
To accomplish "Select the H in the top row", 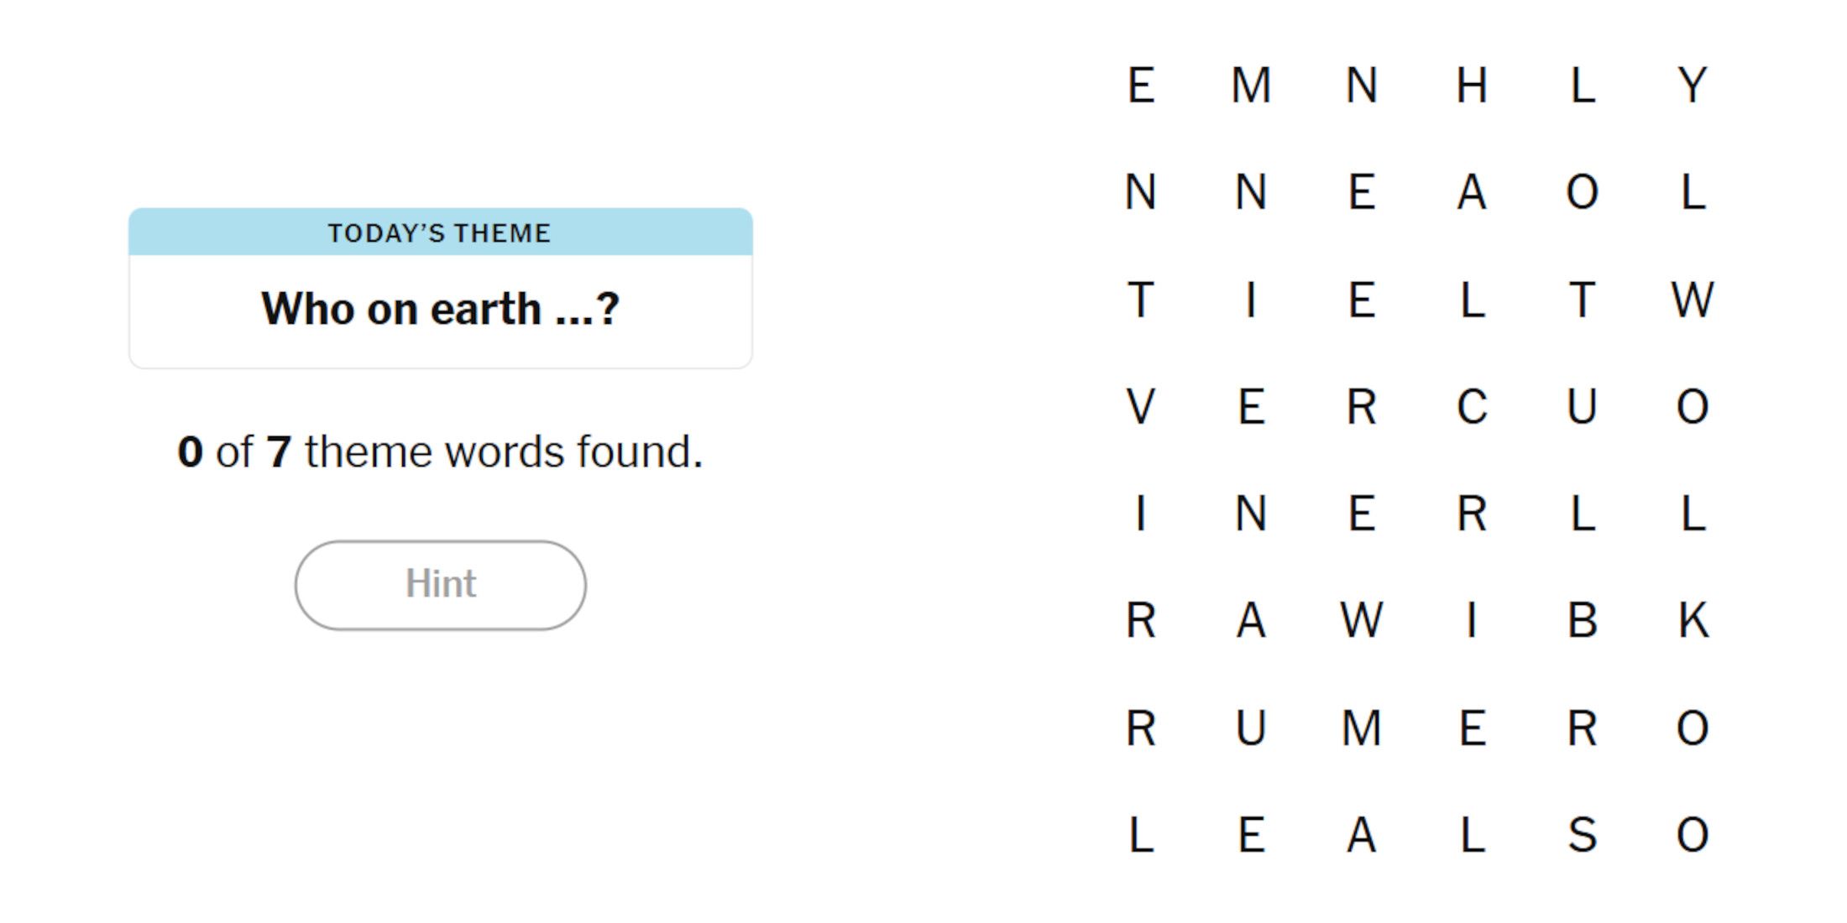I will click(x=1473, y=84).
